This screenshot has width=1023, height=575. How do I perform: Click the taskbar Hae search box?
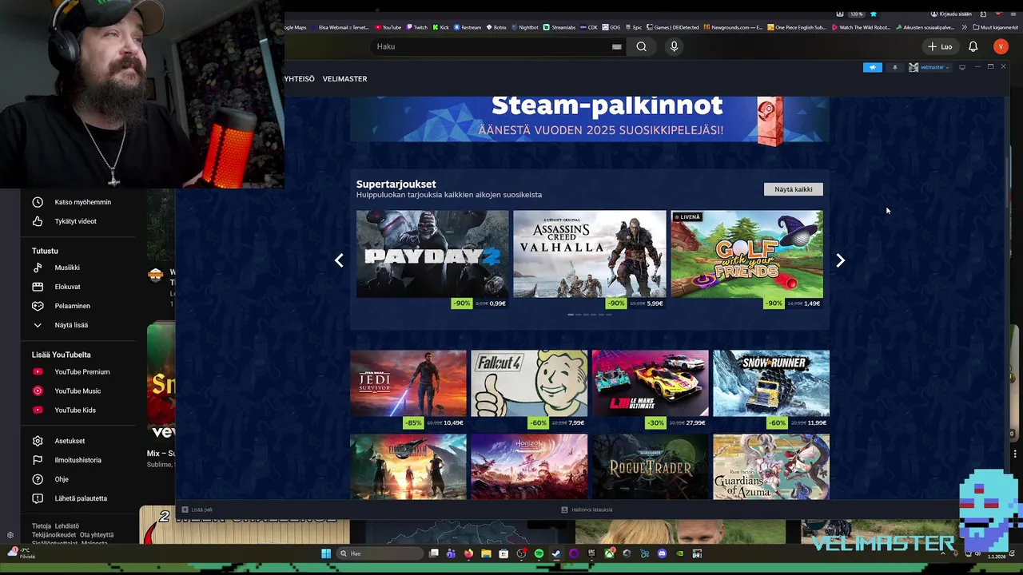tap(380, 553)
